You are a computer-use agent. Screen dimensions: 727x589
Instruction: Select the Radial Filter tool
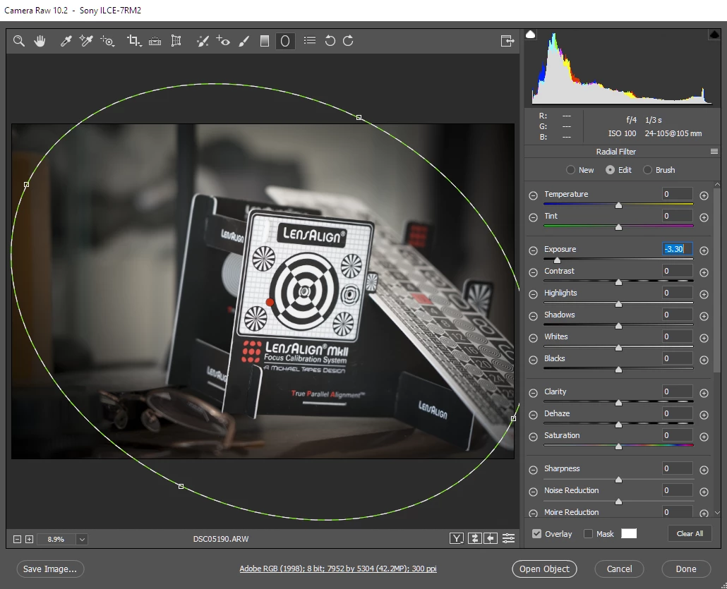tap(285, 41)
